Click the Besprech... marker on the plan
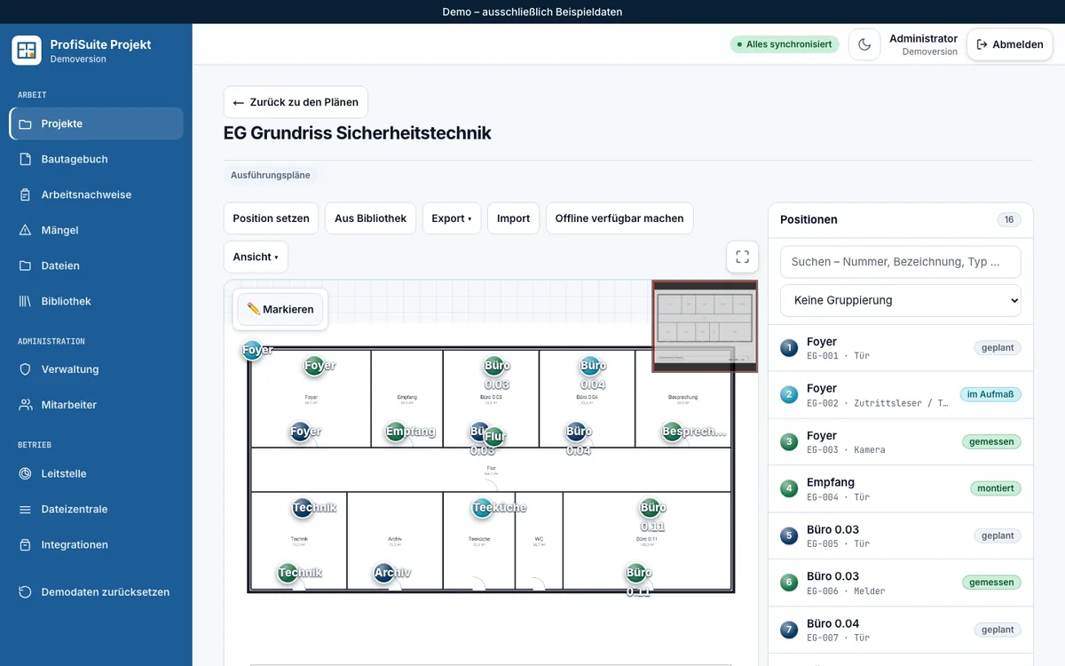 (x=673, y=432)
